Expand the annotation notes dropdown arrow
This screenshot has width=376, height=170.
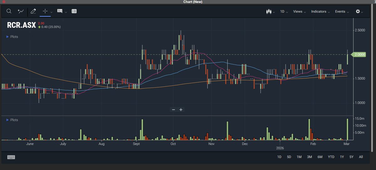[66, 12]
